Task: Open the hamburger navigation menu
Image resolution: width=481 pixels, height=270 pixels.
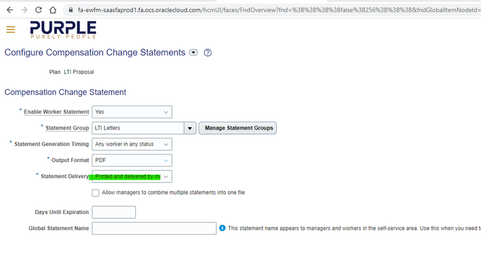Action: coord(11,30)
